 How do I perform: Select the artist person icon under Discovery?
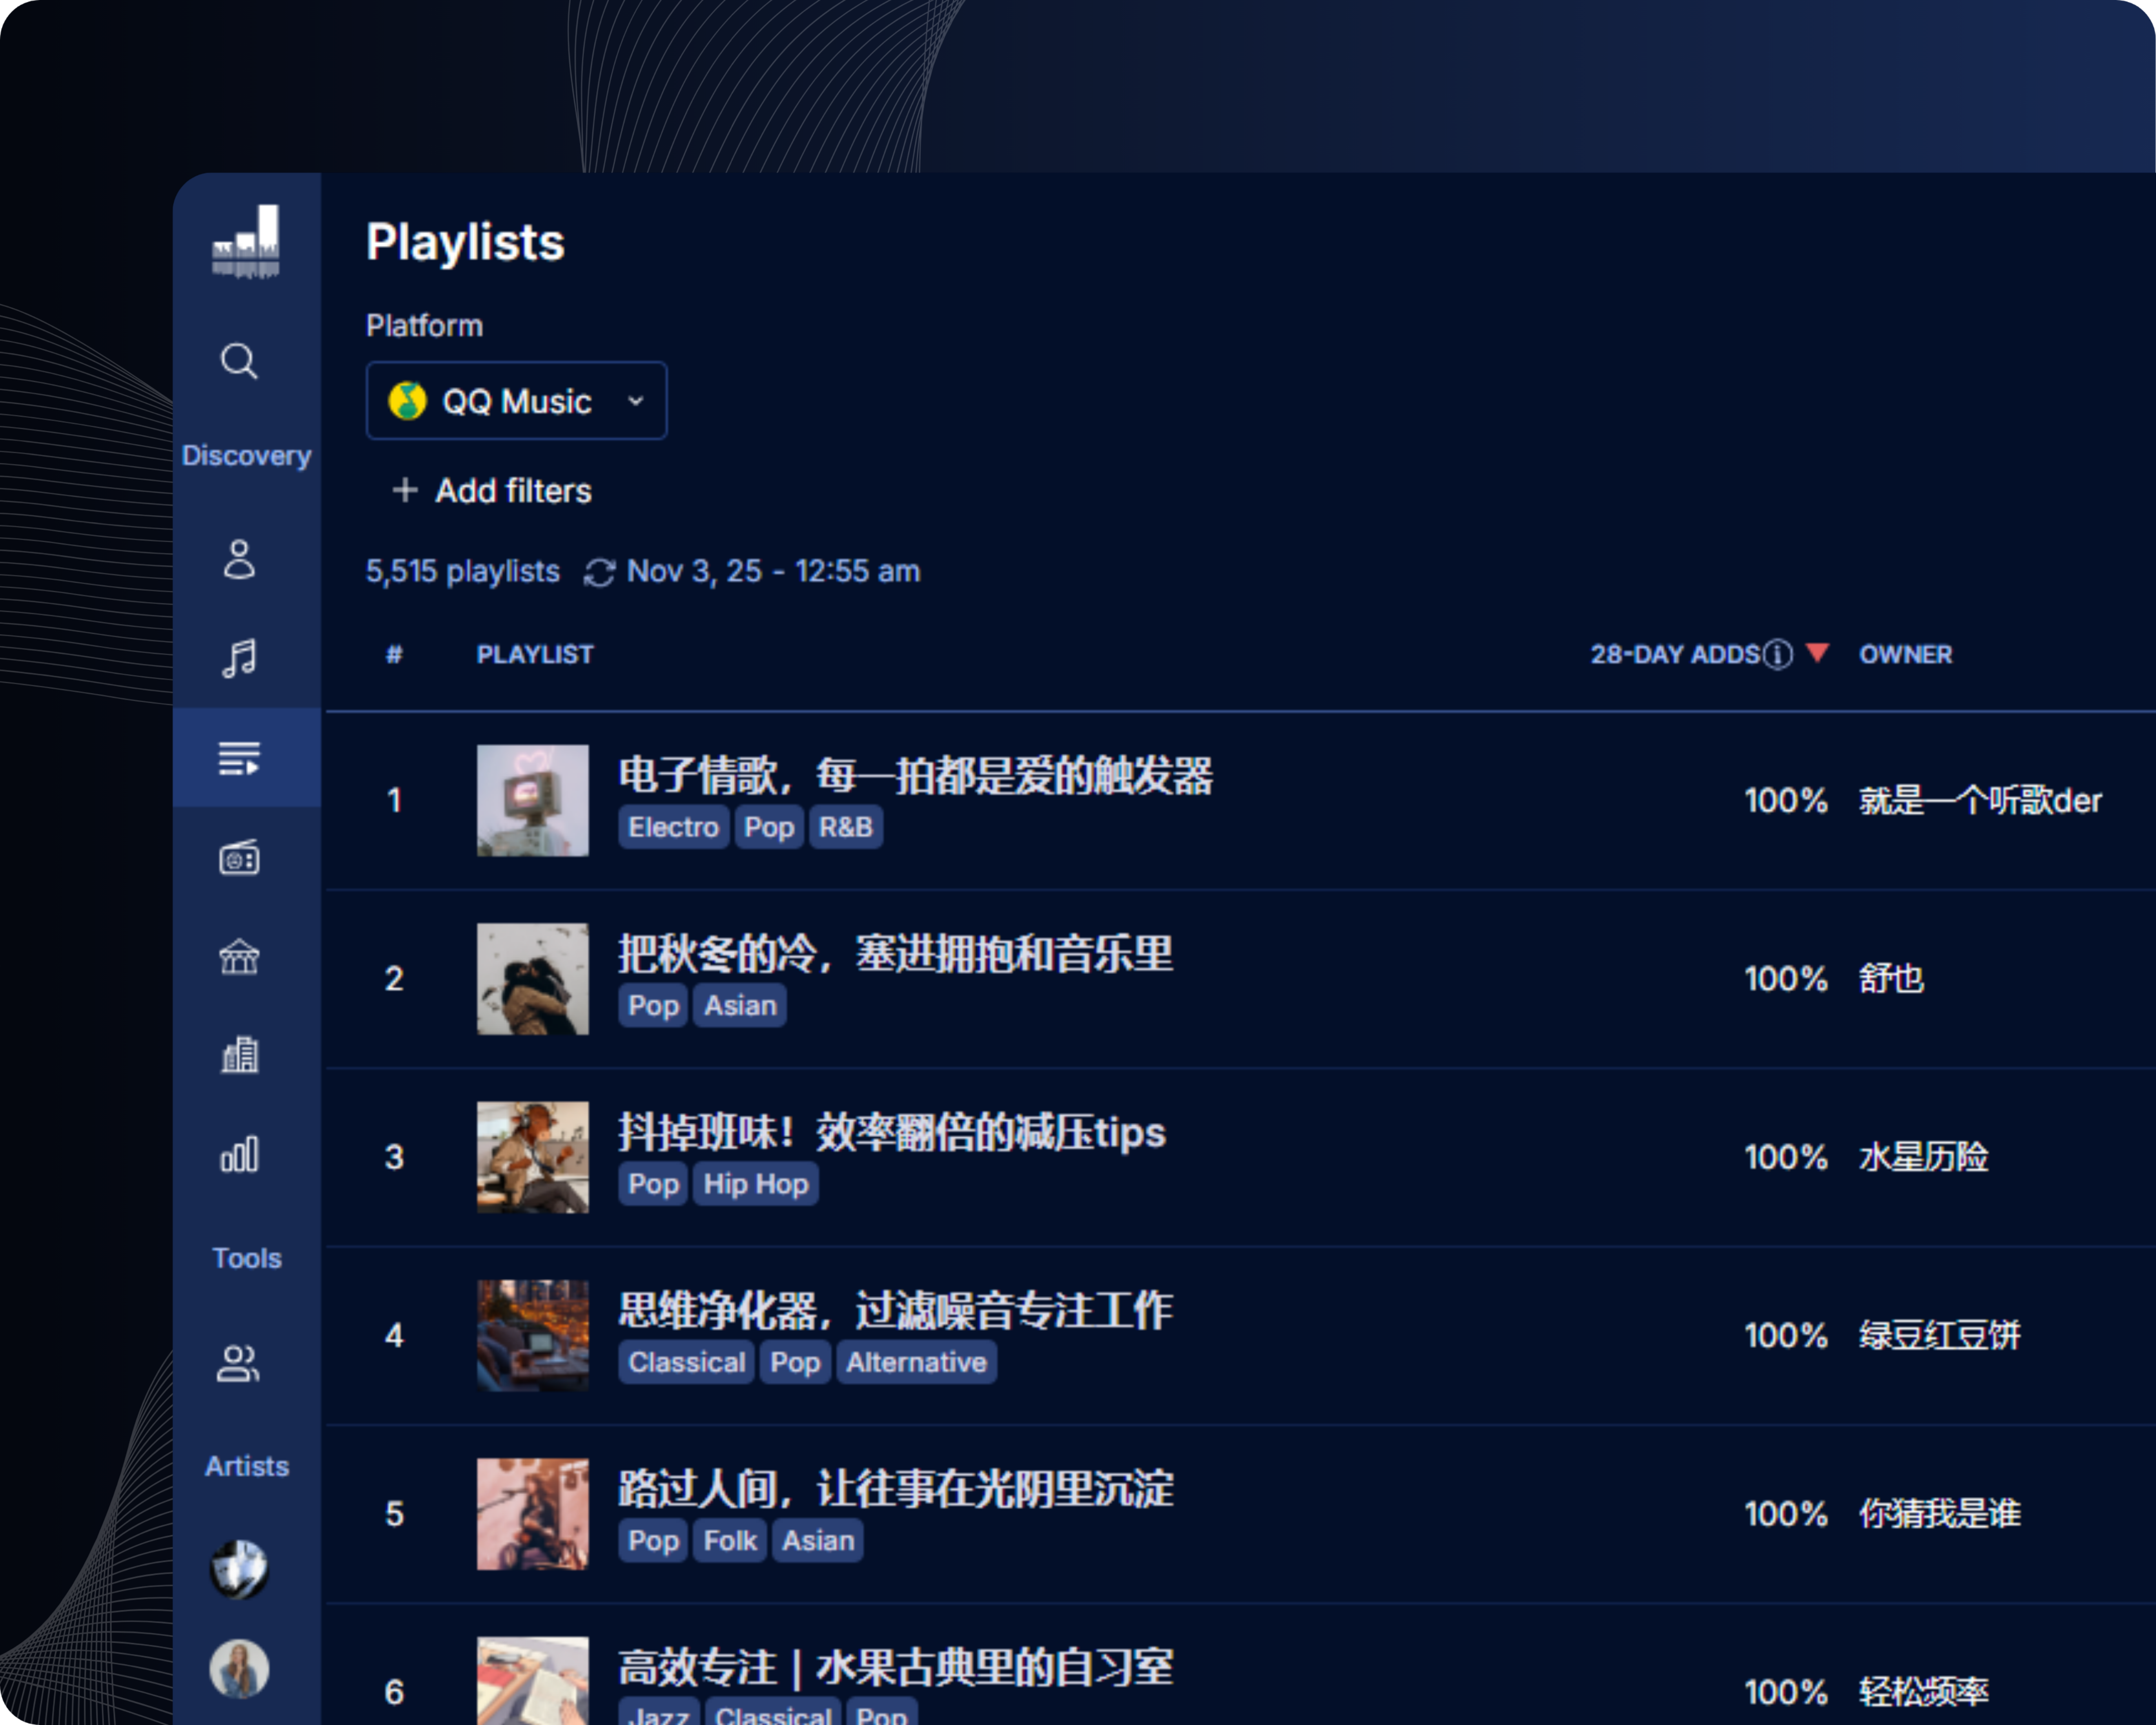[239, 560]
